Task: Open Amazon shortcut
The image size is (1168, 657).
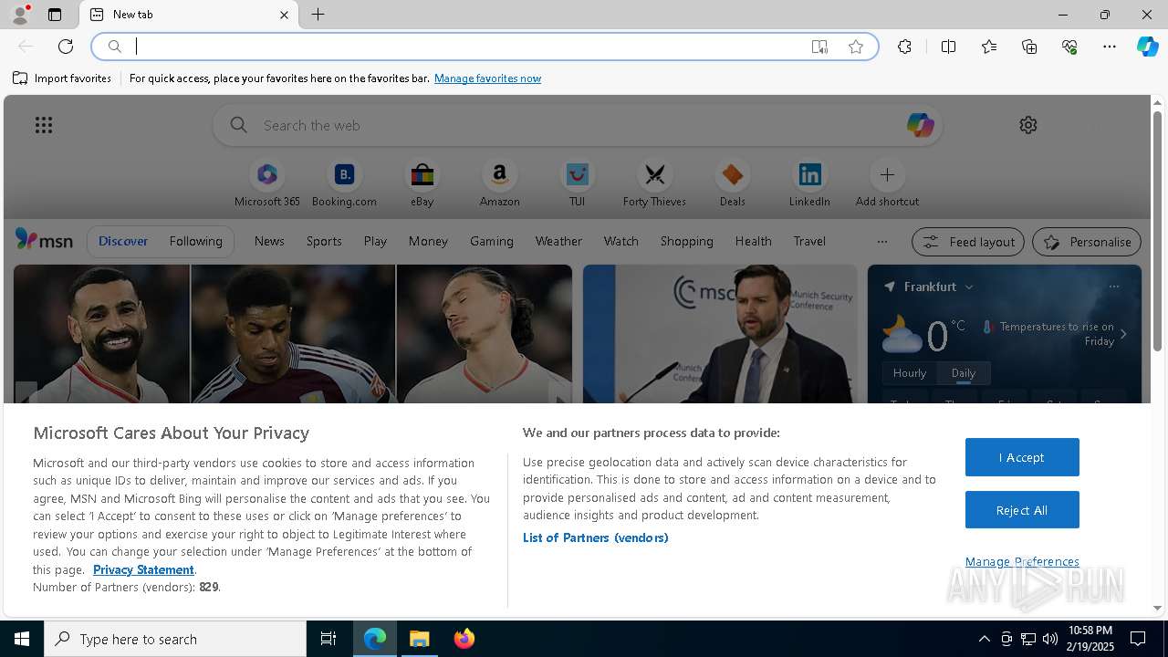Action: click(x=499, y=183)
